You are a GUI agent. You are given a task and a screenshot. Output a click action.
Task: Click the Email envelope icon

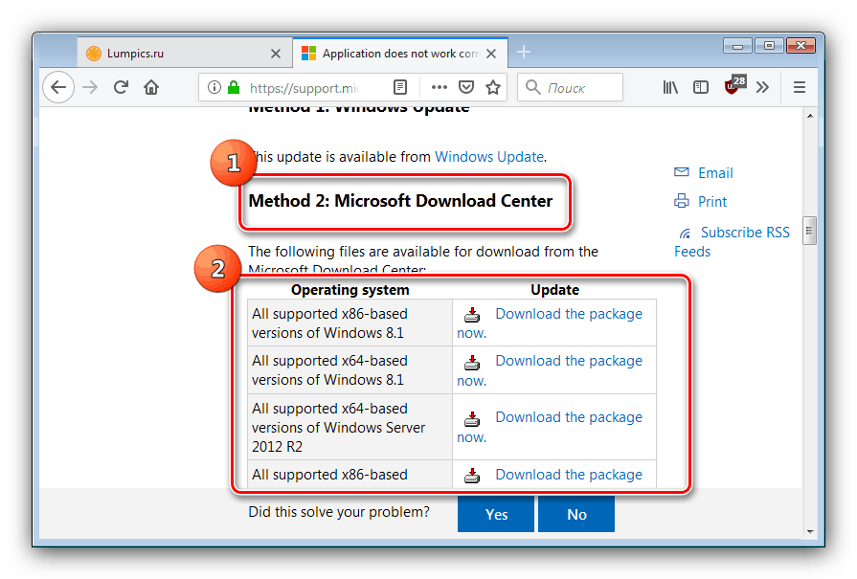point(682,172)
